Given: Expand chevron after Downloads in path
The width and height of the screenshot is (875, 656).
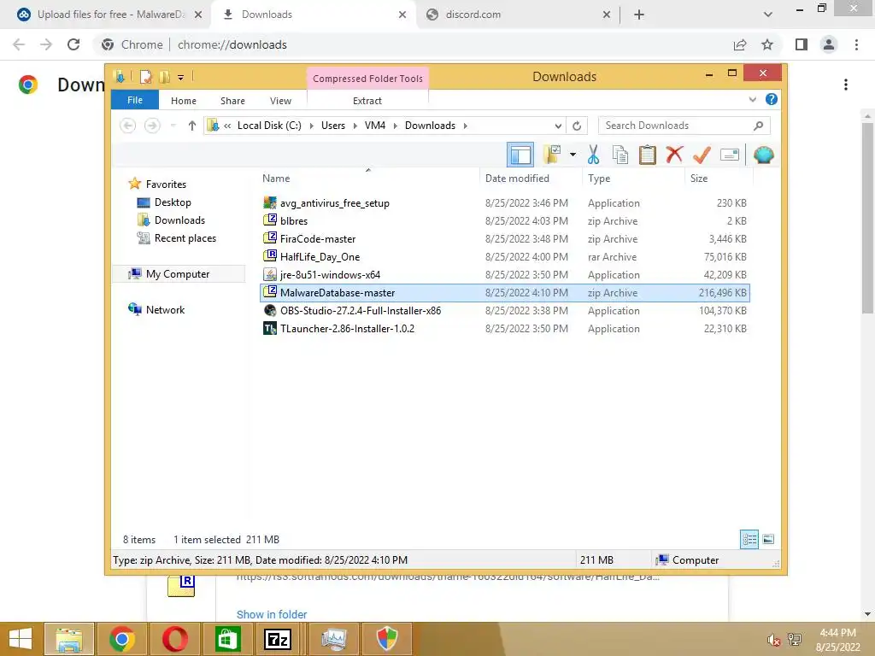Looking at the screenshot, I should pos(465,126).
